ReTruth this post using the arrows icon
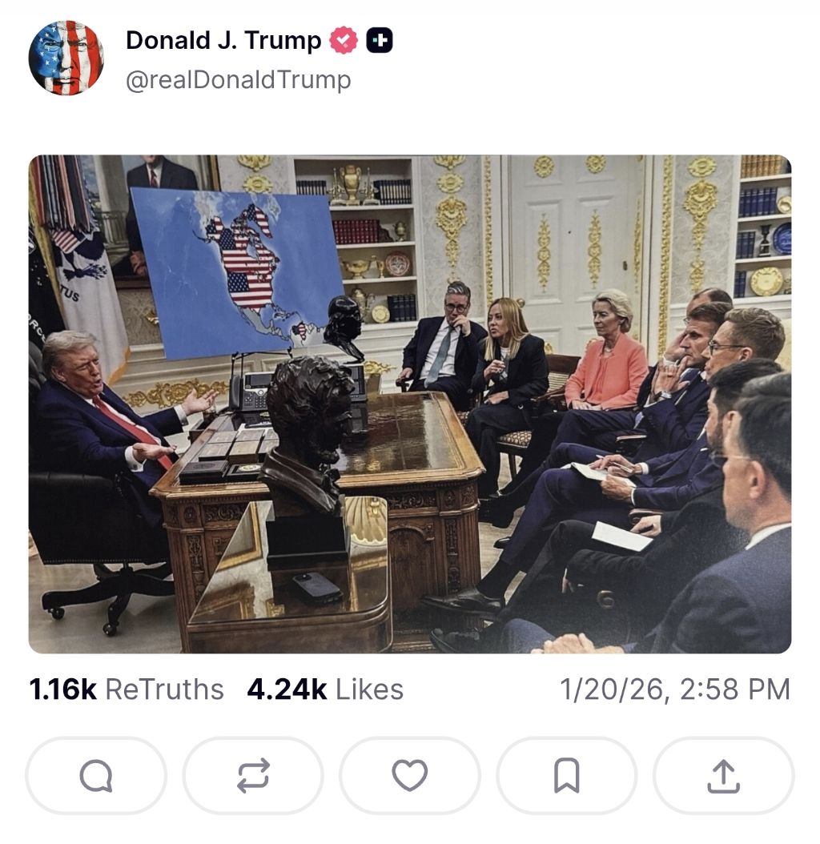 tap(253, 776)
